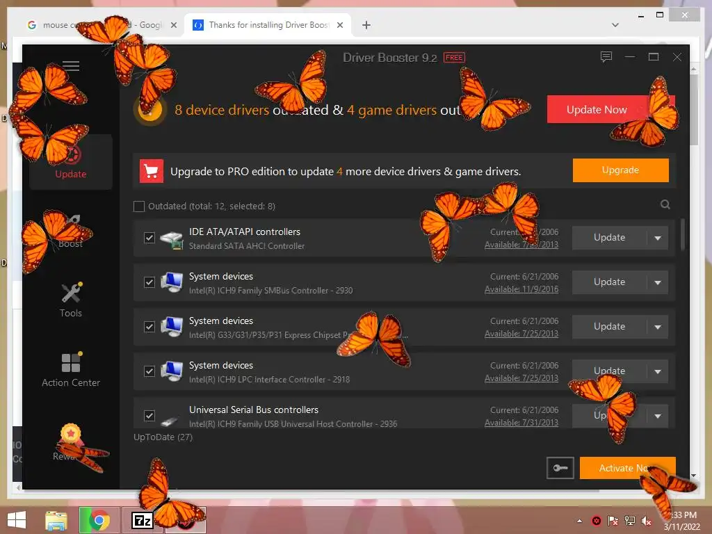Screen dimensions: 712x534
Task: Open a new Chrome tab
Action: point(366,25)
